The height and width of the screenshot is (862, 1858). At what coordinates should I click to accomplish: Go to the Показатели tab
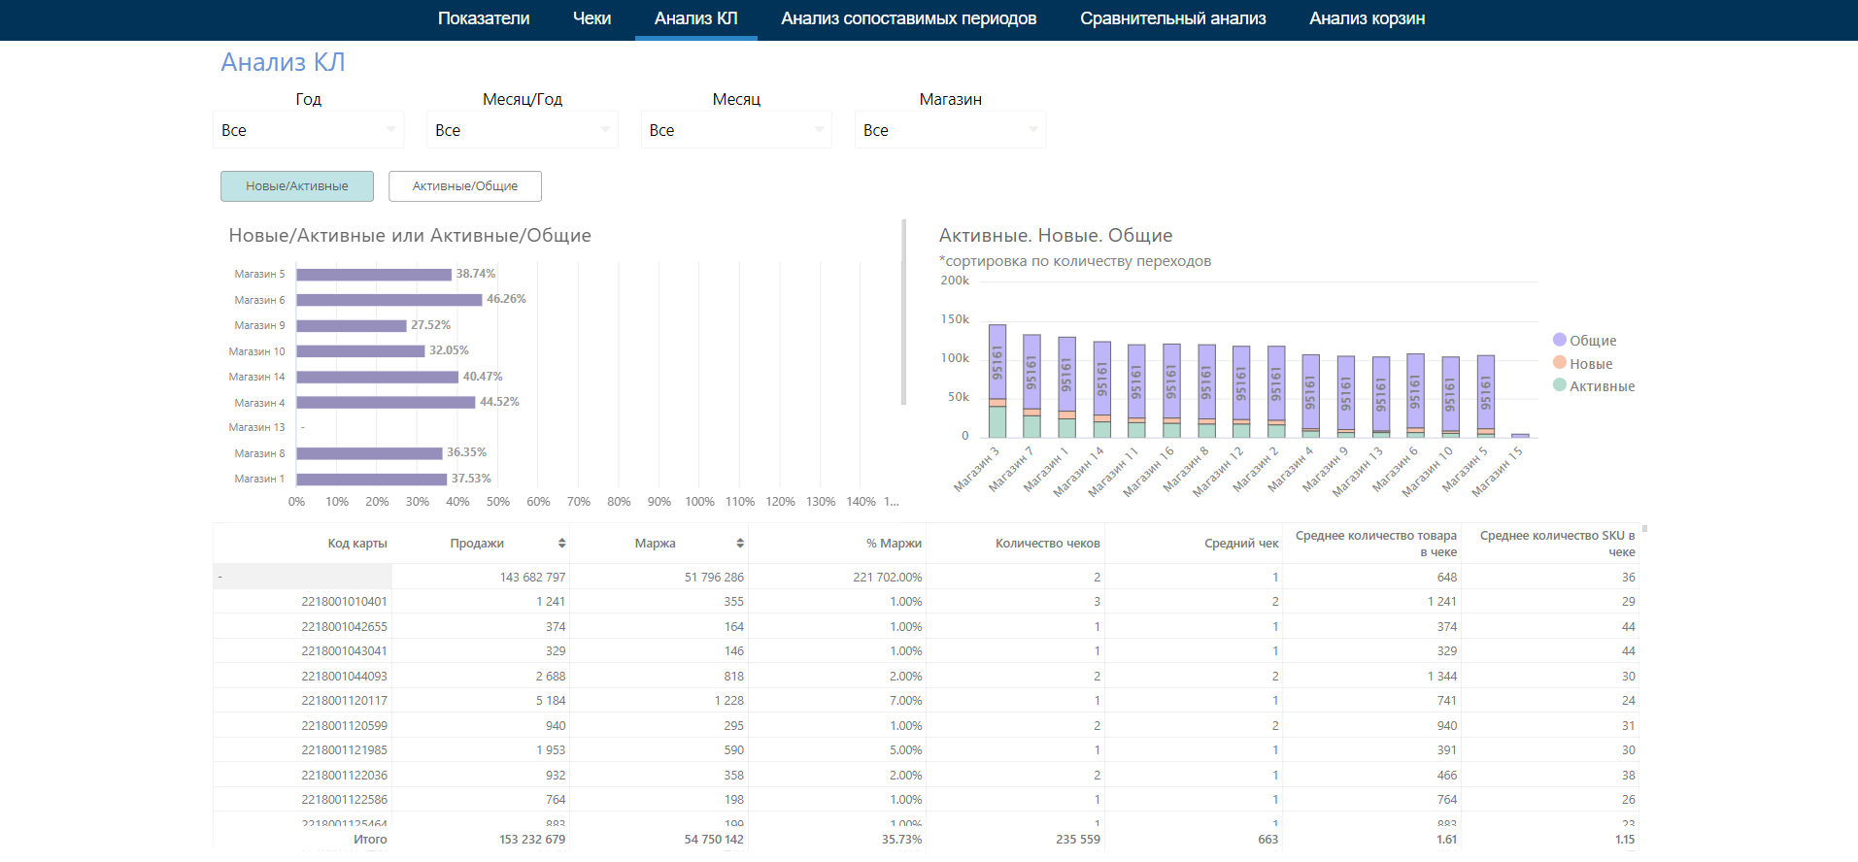click(484, 18)
